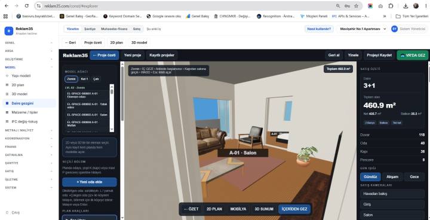Open Tüm Yer İşaretleri folder
Image resolution: width=430 pixels, height=220 pixels.
[411, 16]
